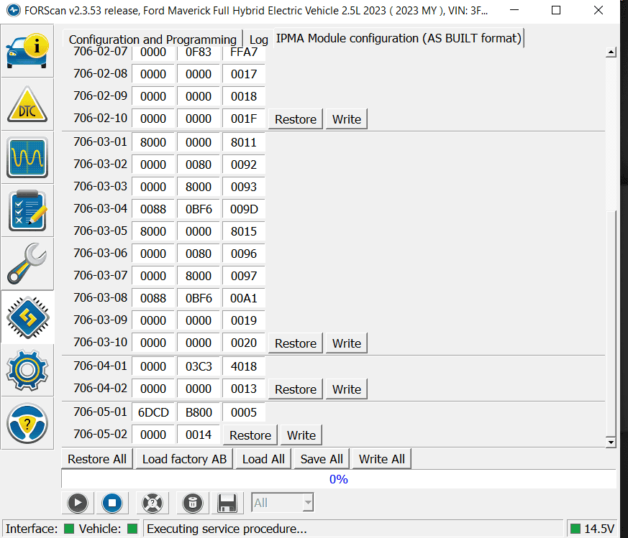Select the 706-03-05 row label

click(x=100, y=231)
